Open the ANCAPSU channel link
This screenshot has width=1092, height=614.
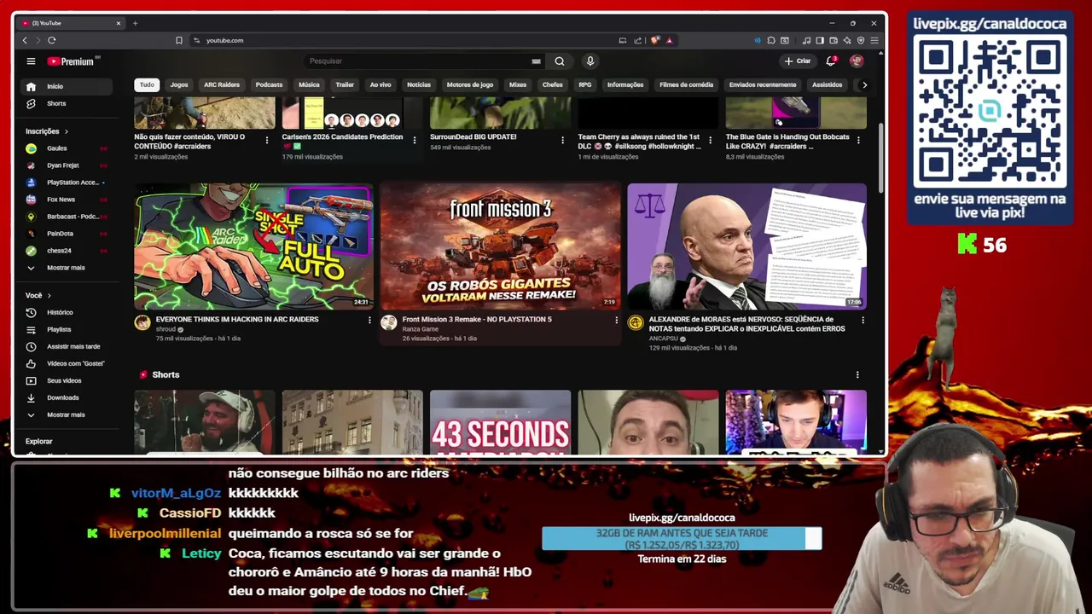pyautogui.click(x=663, y=339)
